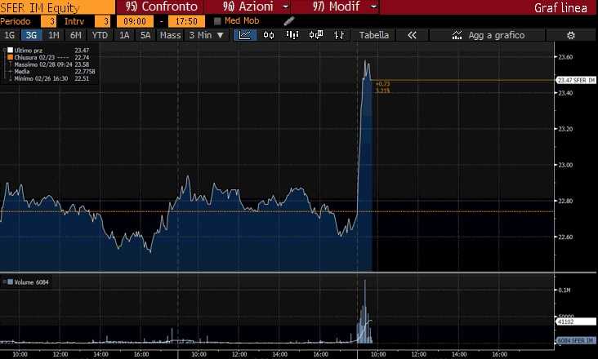Choose the candles-with-box chart style icon
Image resolution: width=598 pixels, height=359 pixels.
tap(316, 35)
